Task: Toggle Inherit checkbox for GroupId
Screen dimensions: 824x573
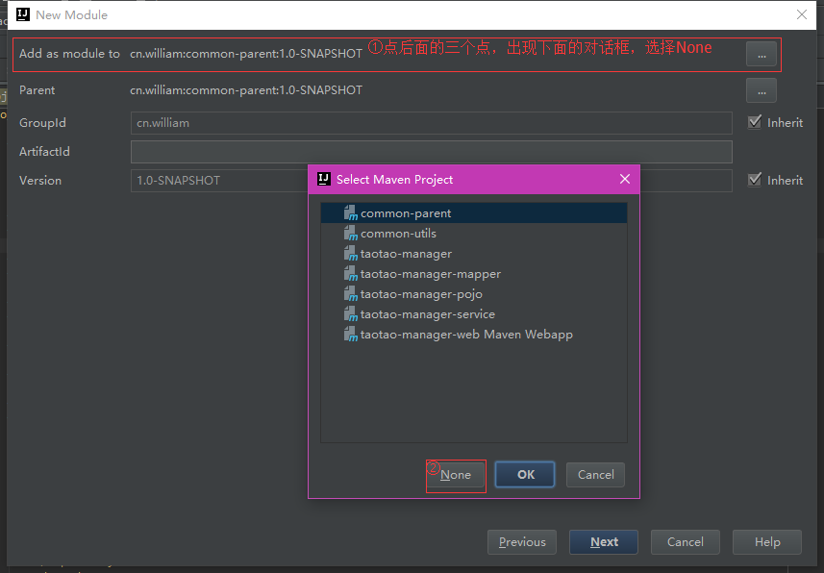Action: pos(755,122)
